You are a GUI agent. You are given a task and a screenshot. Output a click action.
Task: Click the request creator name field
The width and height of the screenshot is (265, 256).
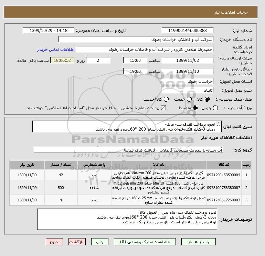[145, 49]
